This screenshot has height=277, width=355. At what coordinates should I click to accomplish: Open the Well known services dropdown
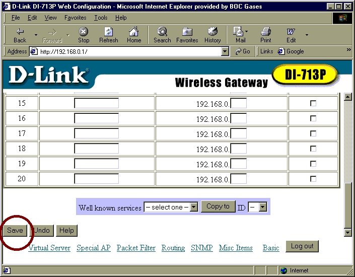point(171,207)
